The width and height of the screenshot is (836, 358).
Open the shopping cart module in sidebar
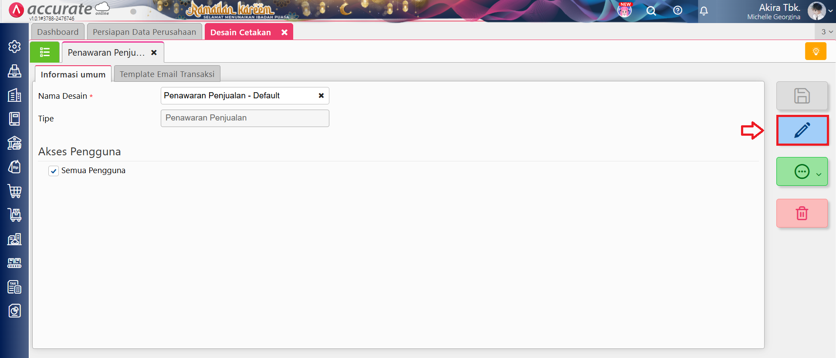(x=14, y=191)
